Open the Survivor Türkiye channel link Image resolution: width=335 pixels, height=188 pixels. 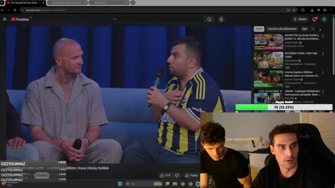point(292,79)
